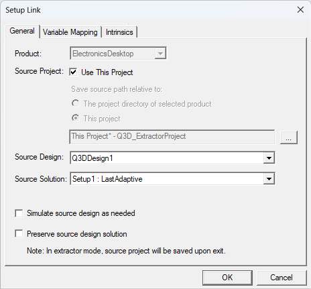Click the 'Source Design:' label
The image size is (311, 289).
coord(39,157)
